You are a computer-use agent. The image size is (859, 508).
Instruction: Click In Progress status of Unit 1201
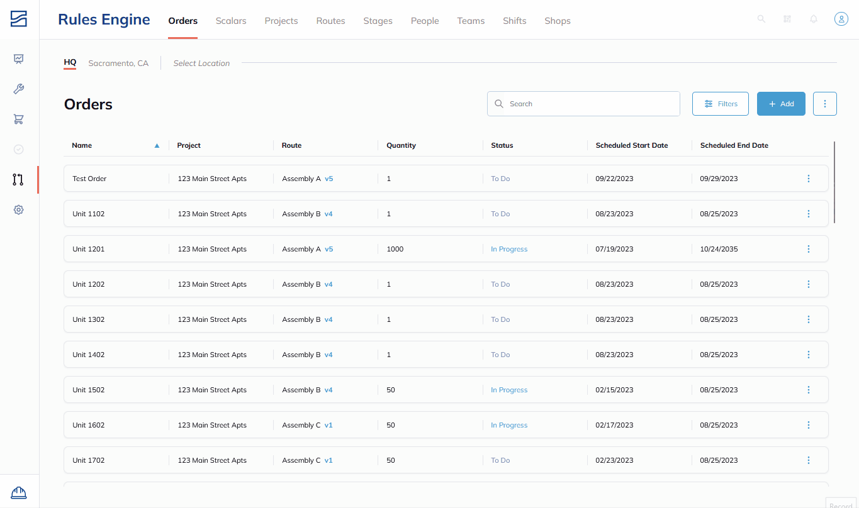pyautogui.click(x=509, y=249)
